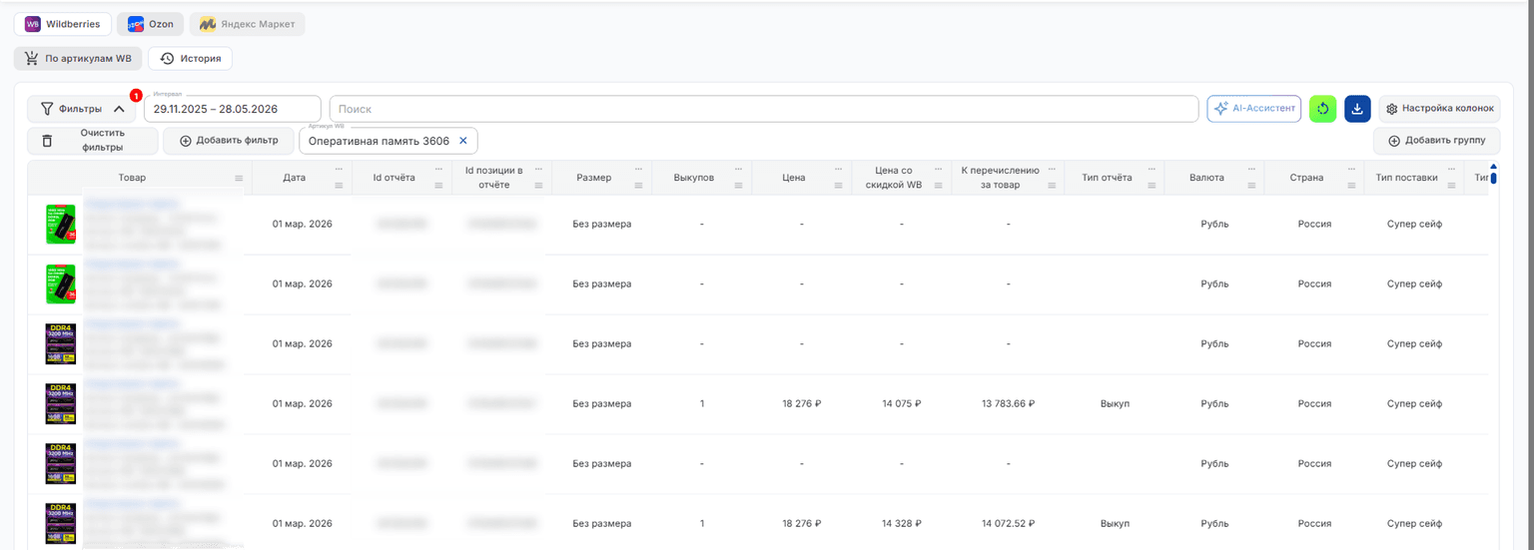Viewport: 1534px width, 550px height.
Task: Click the Добавить фильтр button
Action: pos(228,141)
